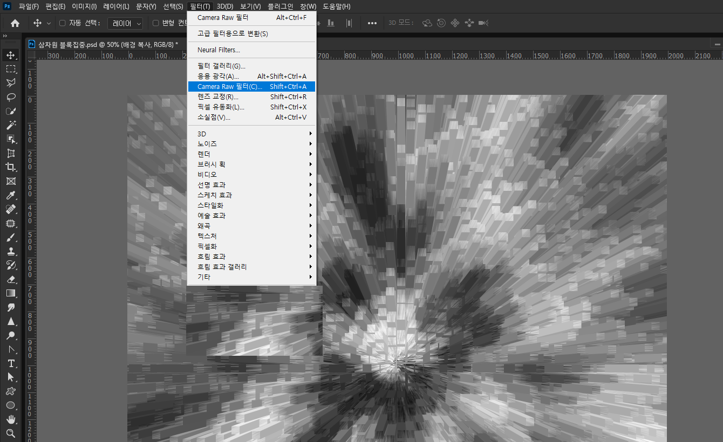Select the History Brush tool
This screenshot has height=442, width=723.
click(x=11, y=265)
